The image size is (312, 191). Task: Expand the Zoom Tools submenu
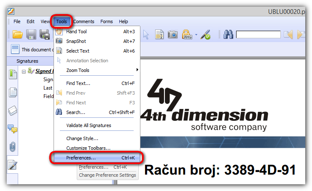(97, 70)
